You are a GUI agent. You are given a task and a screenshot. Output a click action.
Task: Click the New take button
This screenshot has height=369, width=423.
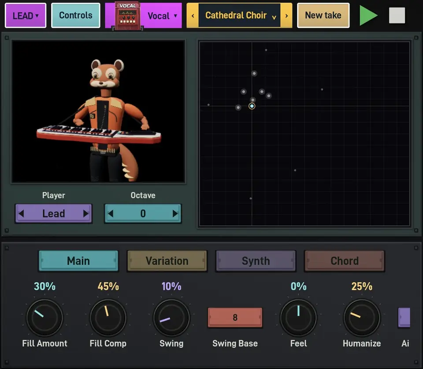(x=323, y=15)
